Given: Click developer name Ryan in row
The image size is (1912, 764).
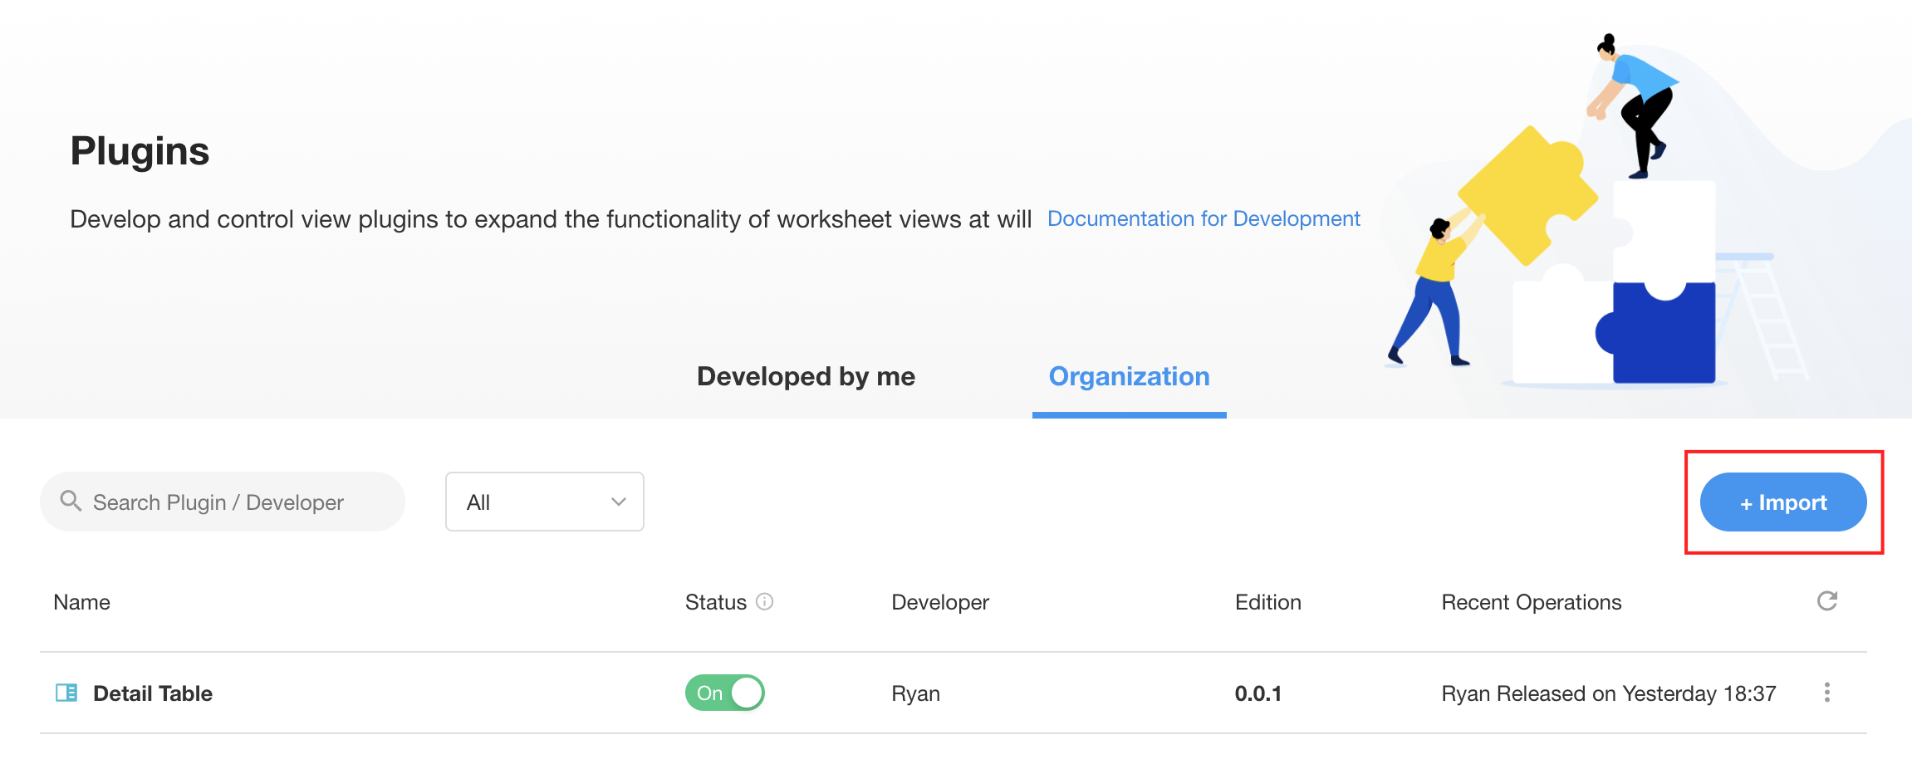Looking at the screenshot, I should tap(915, 693).
